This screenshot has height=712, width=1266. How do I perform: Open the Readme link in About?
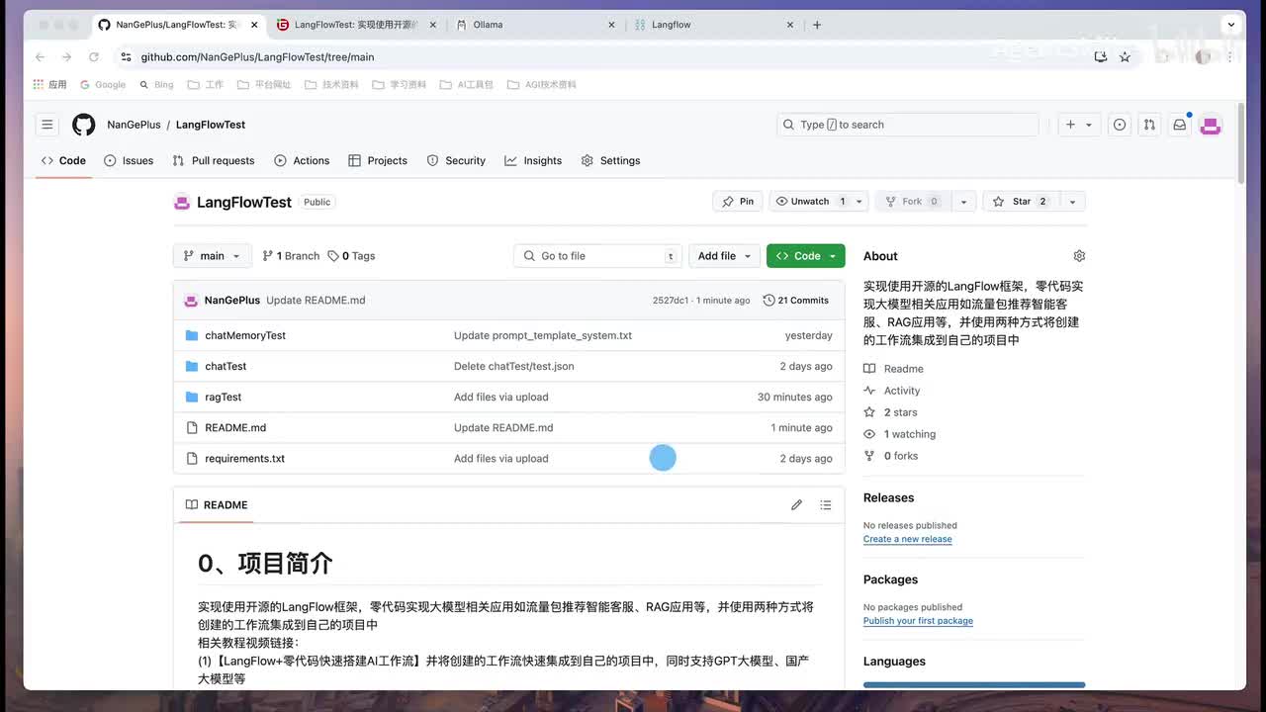coord(894,369)
